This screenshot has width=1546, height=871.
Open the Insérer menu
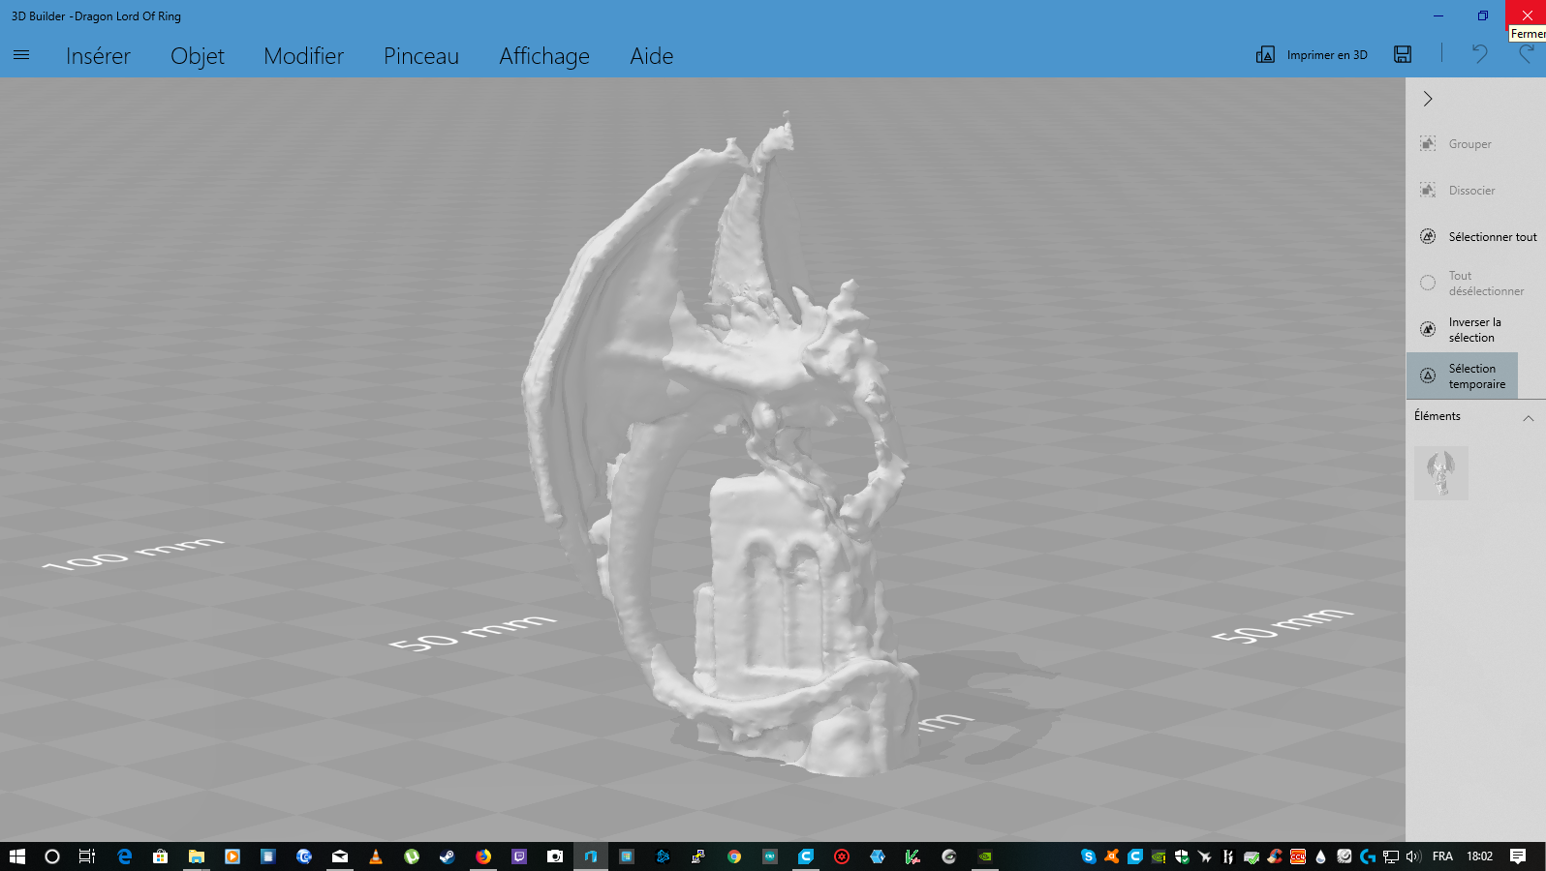pyautogui.click(x=98, y=56)
